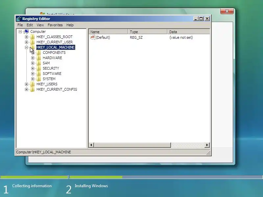Viewport: 263px width, 197px height.
Task: Click the SAM folder icon
Action: point(38,63)
